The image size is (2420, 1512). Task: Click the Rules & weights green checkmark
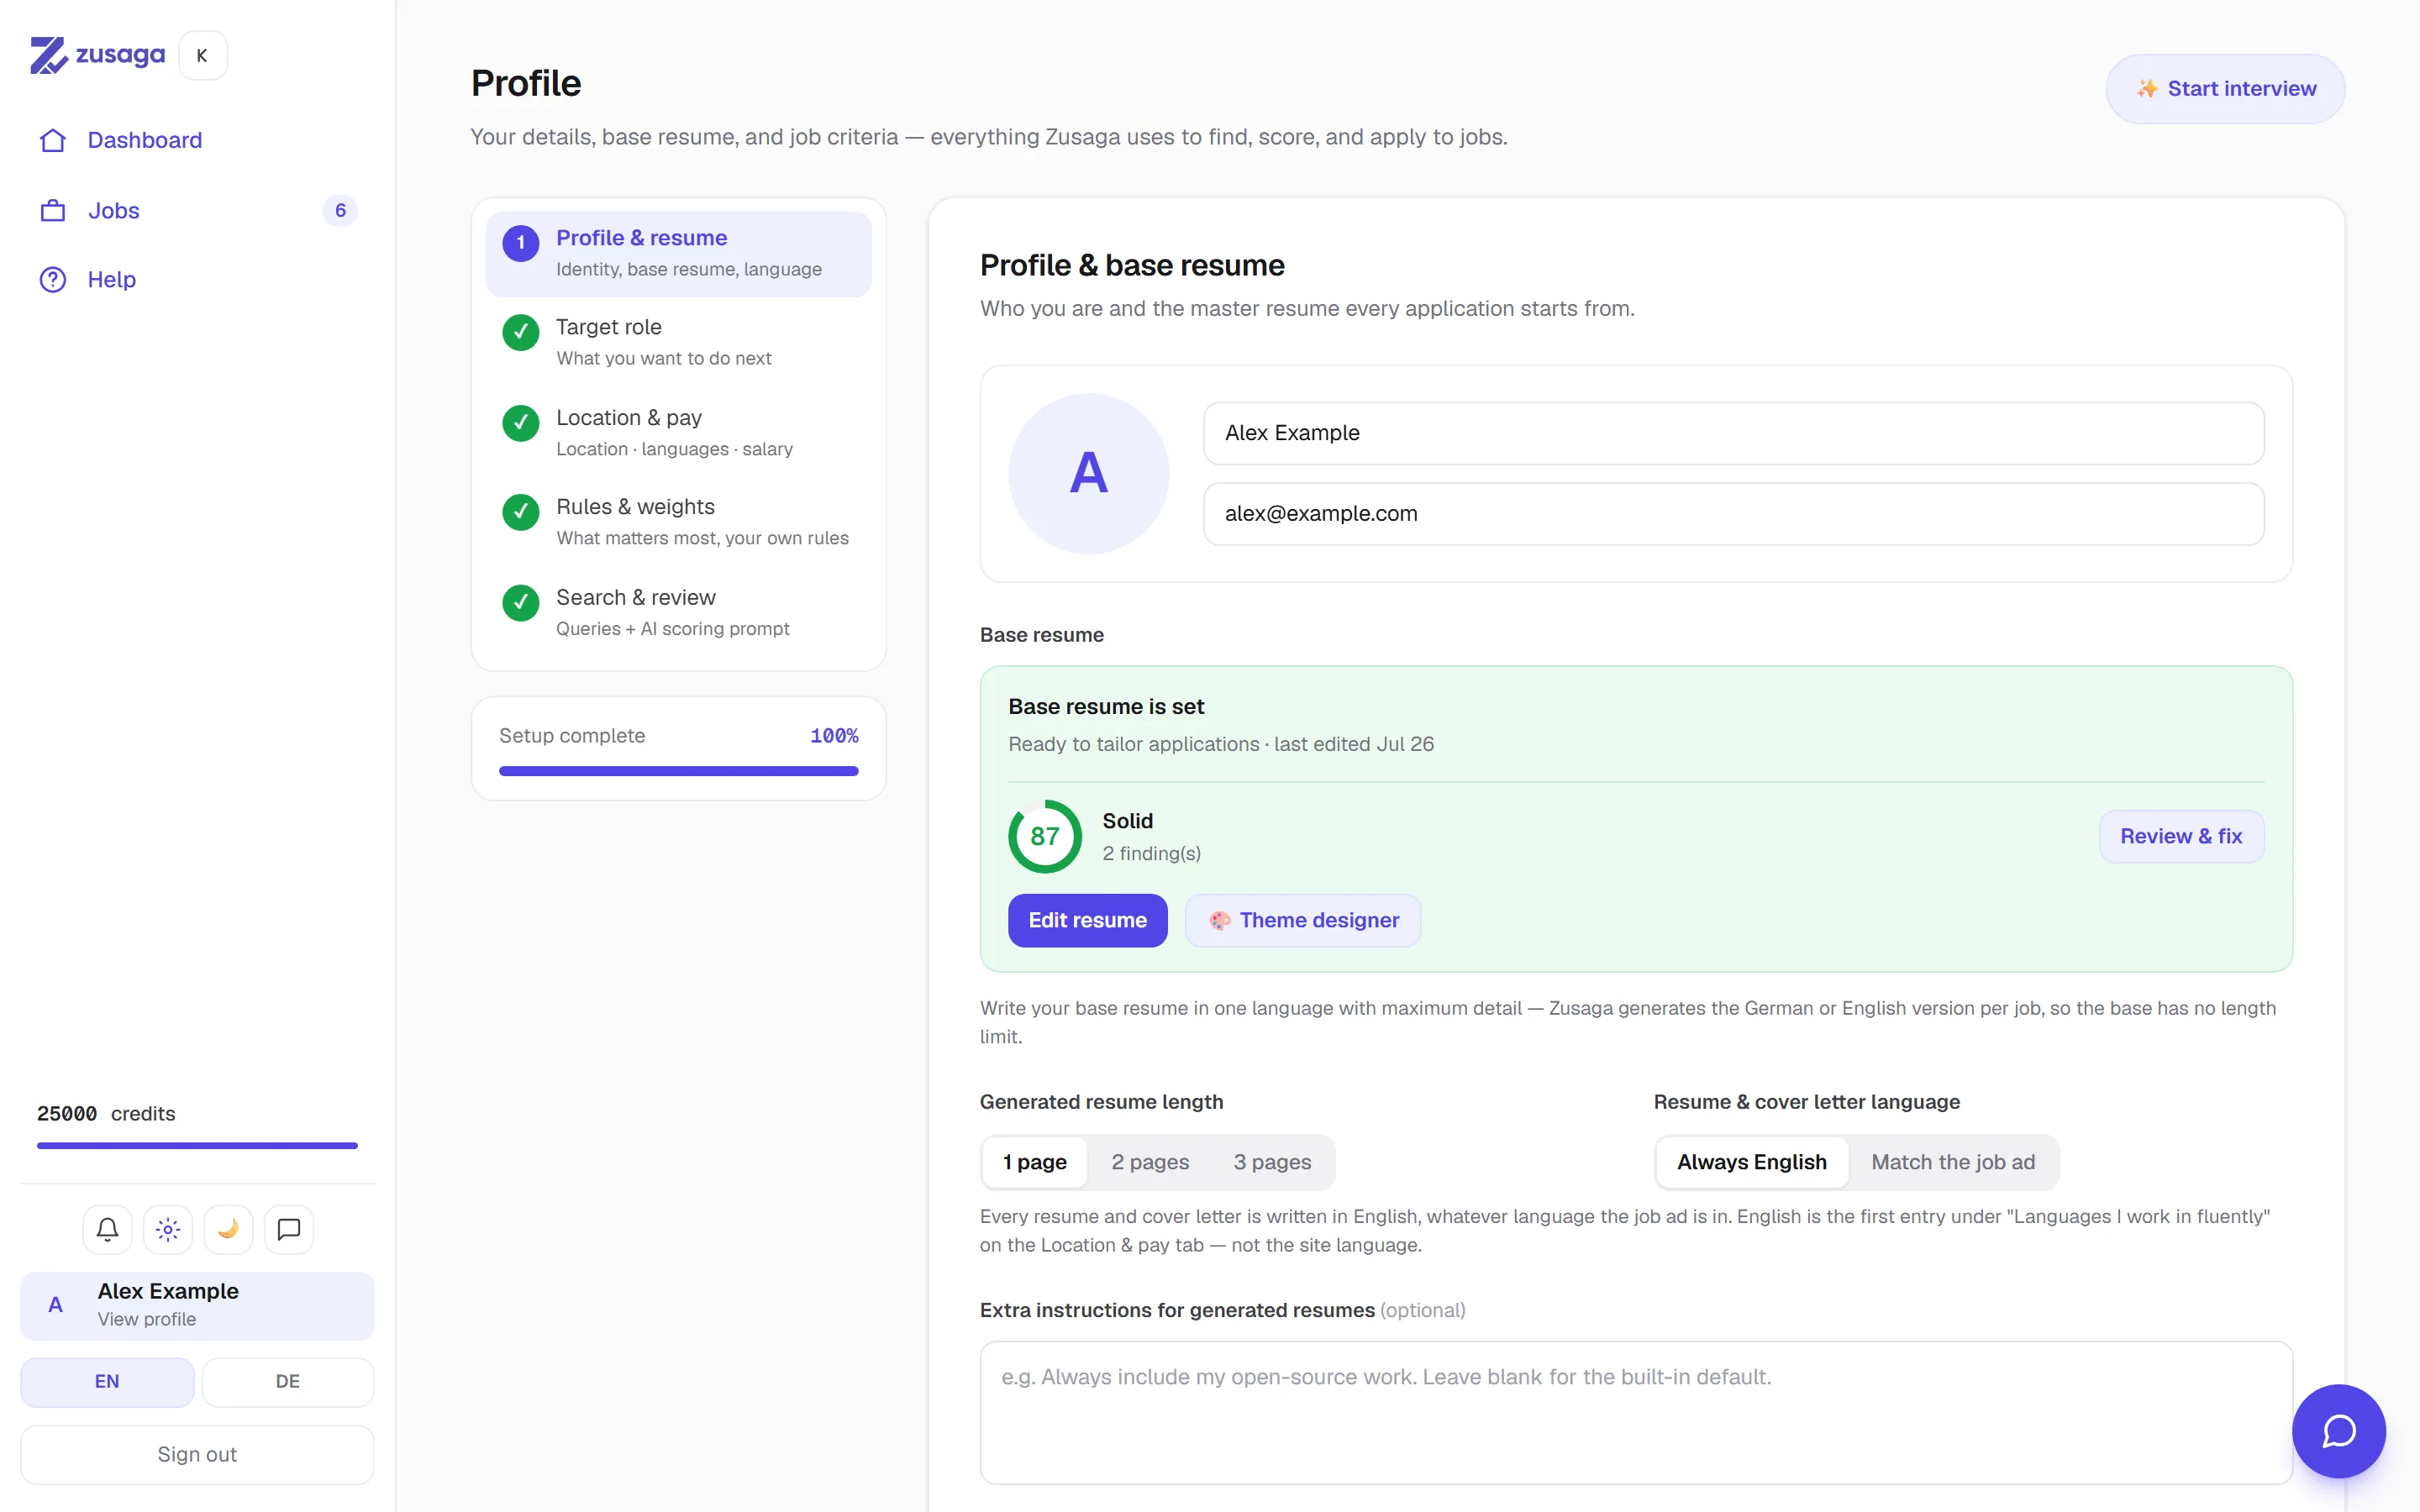click(520, 512)
